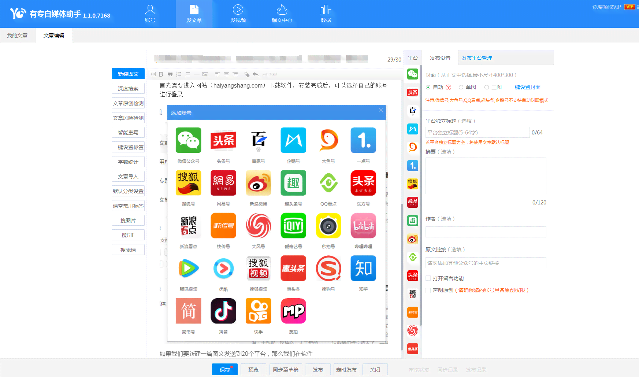Pick the 抖音 icon
Screen dimensions: 639x377
point(223,311)
